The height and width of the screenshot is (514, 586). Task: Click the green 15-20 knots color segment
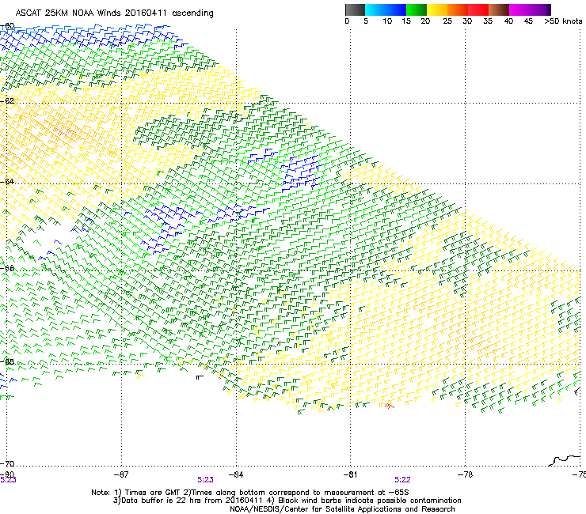click(x=417, y=9)
